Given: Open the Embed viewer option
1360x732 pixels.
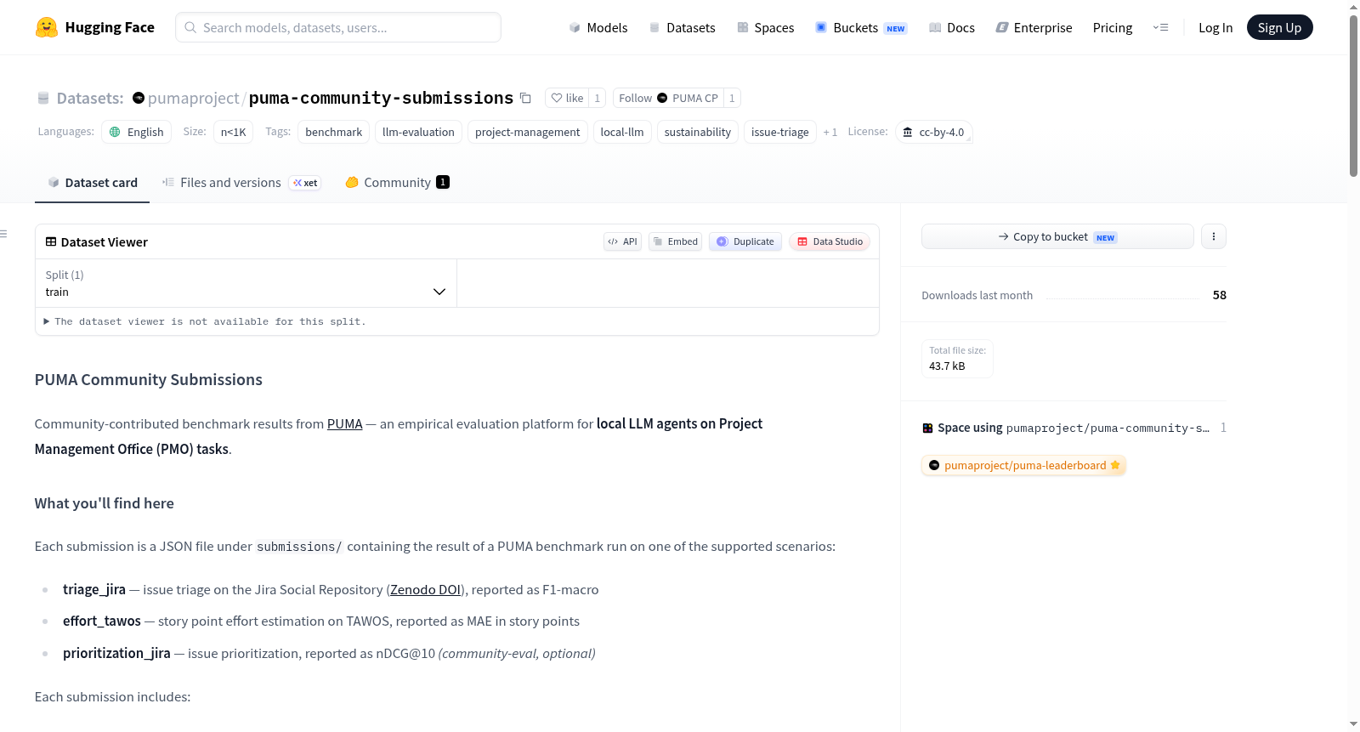Looking at the screenshot, I should [676, 241].
